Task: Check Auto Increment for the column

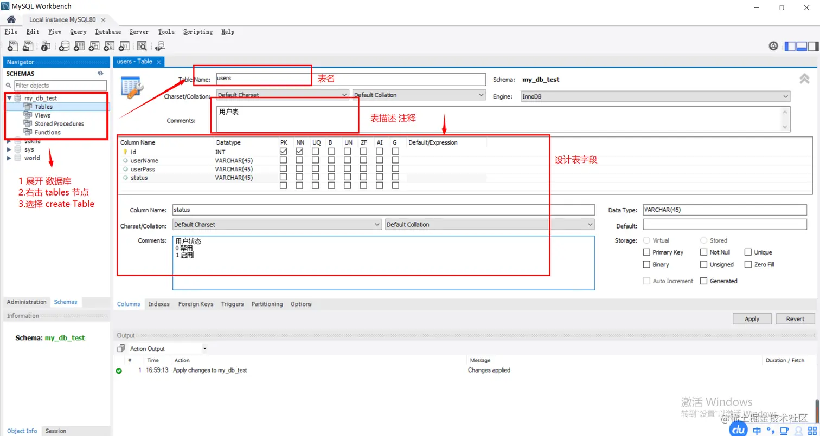Action: [646, 281]
